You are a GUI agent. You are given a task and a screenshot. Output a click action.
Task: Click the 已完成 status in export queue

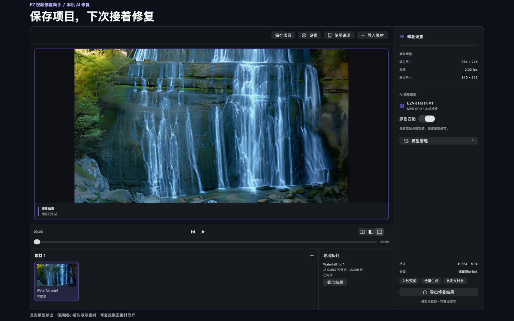[328, 275]
